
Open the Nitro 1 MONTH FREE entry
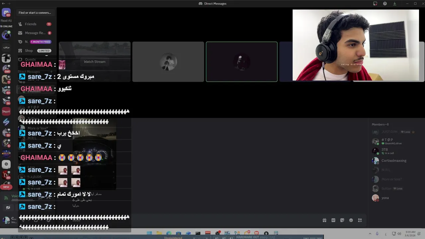tap(35, 42)
